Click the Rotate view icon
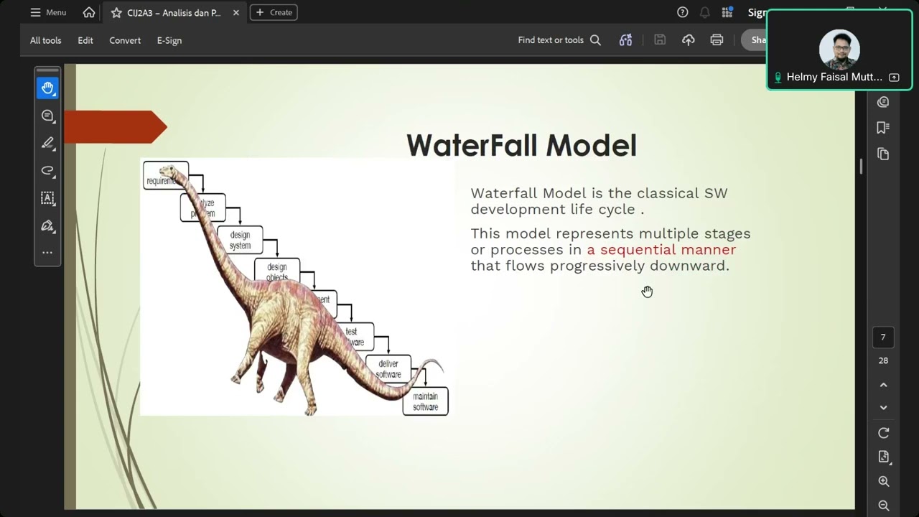The height and width of the screenshot is (517, 919). pos(883,433)
